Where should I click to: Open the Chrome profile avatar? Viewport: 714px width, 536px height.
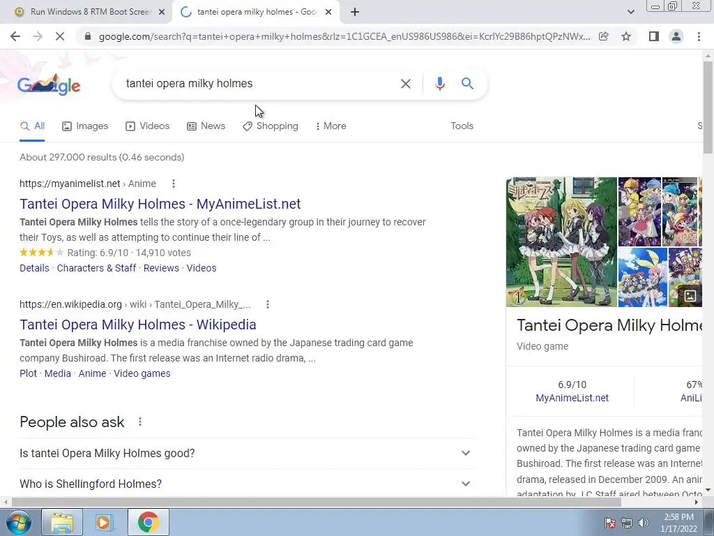coord(676,36)
